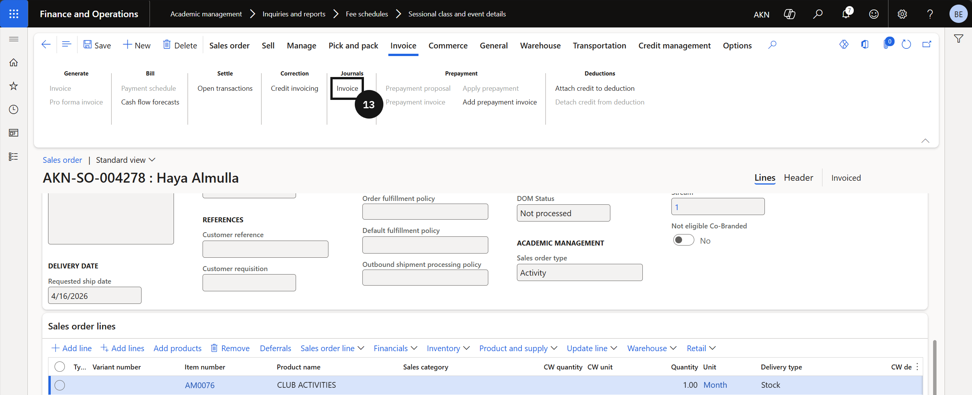This screenshot has width=972, height=395.
Task: Open the Pick and pack tab
Action: coord(353,45)
